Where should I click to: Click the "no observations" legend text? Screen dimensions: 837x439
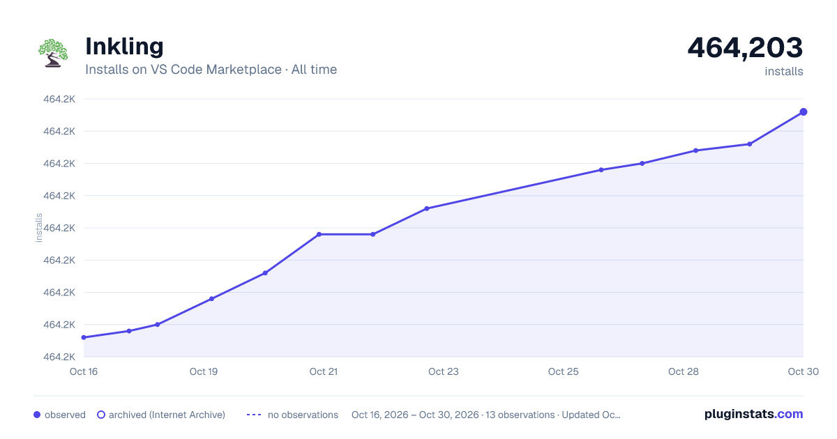303,415
